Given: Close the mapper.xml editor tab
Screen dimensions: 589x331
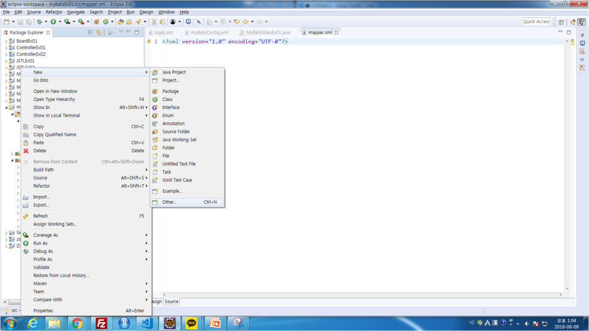Looking at the screenshot, I should click(x=337, y=33).
